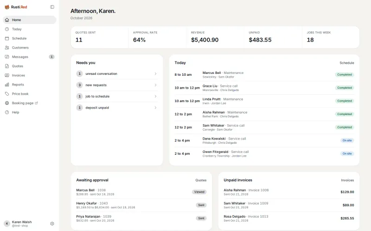Open the Grace Liu Service call job
This screenshot has width=371, height=231.
[x=264, y=88]
